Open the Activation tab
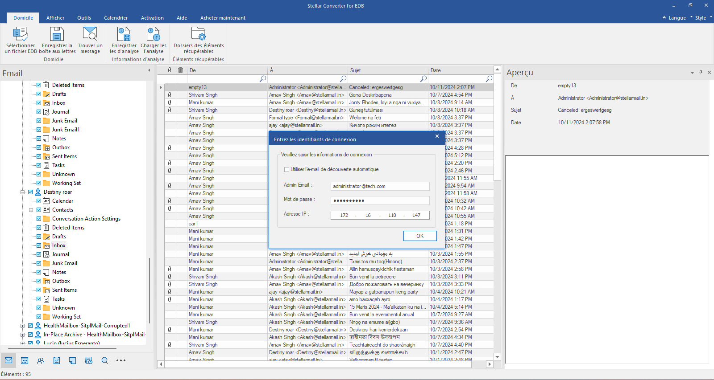The width and height of the screenshot is (714, 380). (152, 18)
